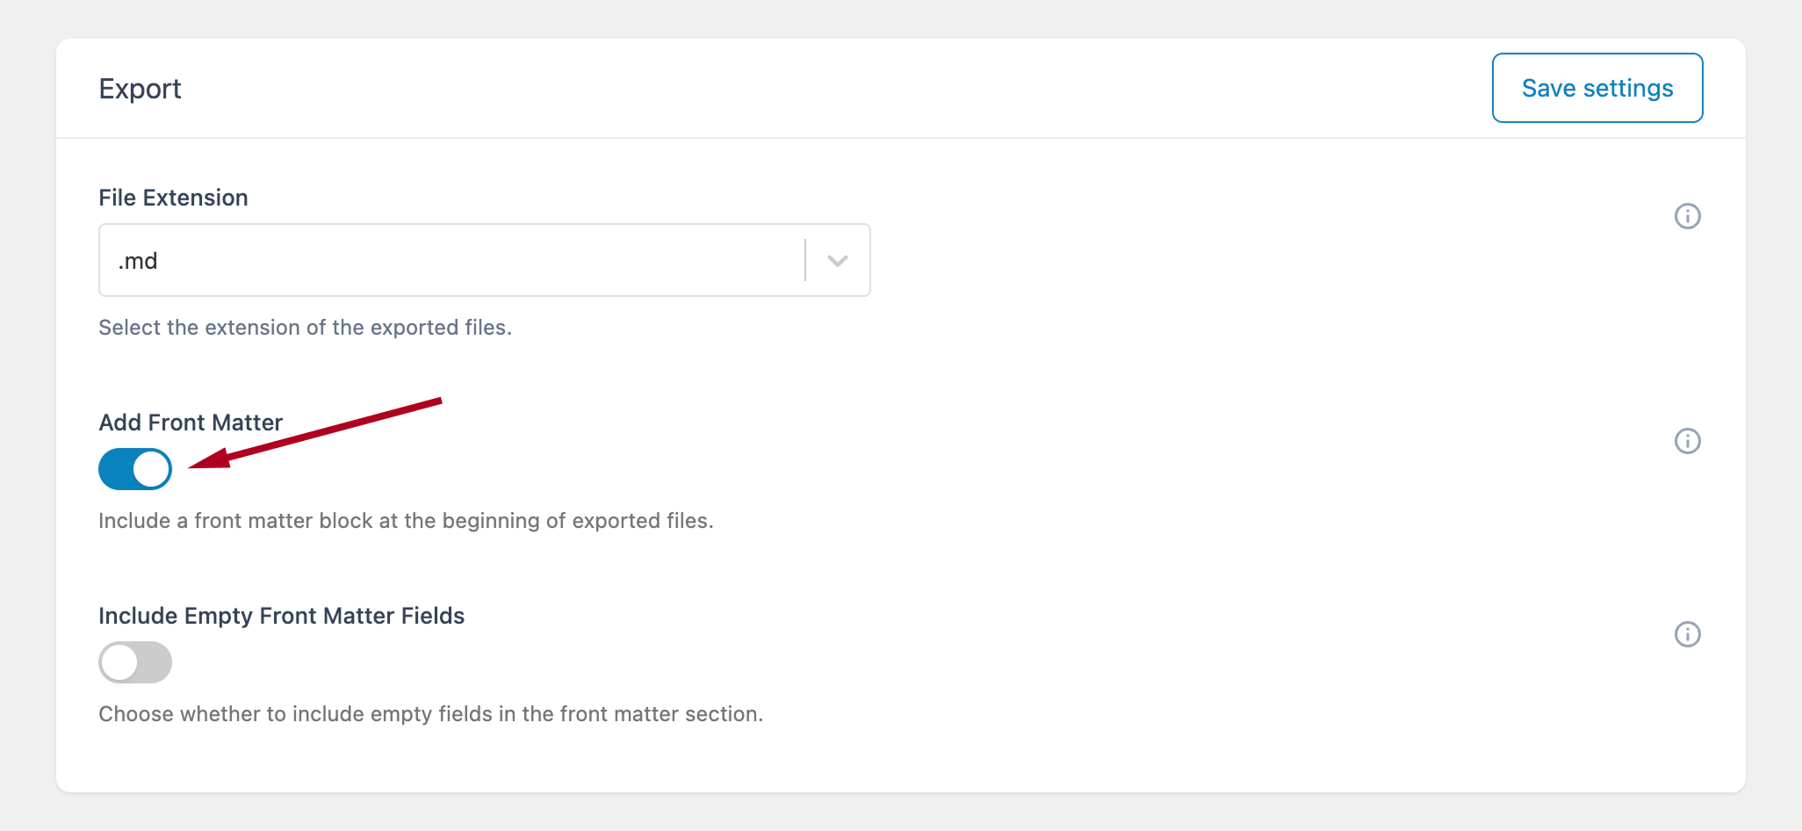This screenshot has width=1802, height=831.
Task: Click the blue front matter switch handle
Action: point(151,469)
